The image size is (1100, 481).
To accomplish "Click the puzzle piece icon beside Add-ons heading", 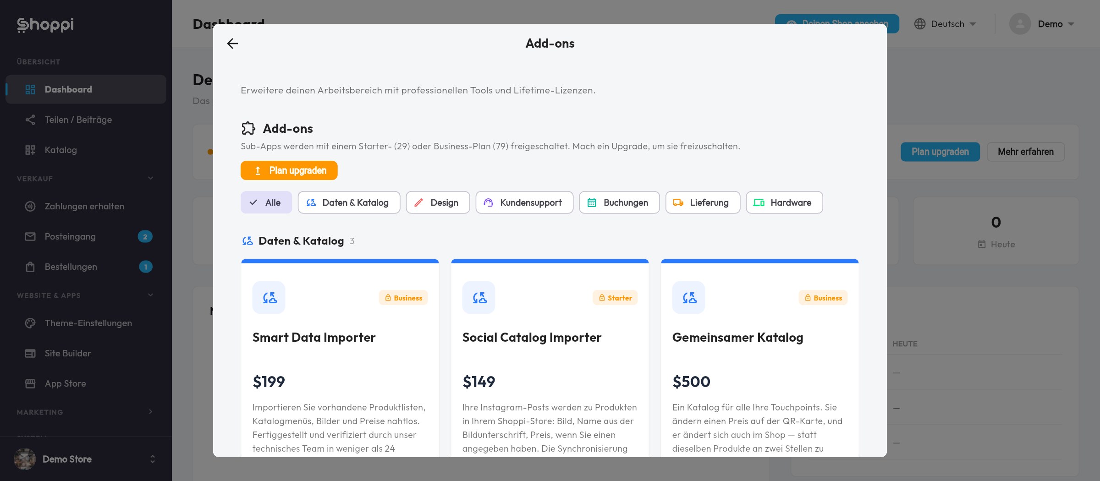I will click(x=248, y=128).
